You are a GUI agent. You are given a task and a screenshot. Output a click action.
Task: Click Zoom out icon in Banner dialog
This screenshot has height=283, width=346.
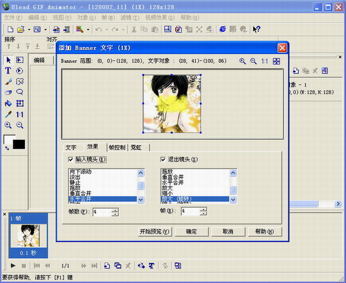click(x=254, y=61)
